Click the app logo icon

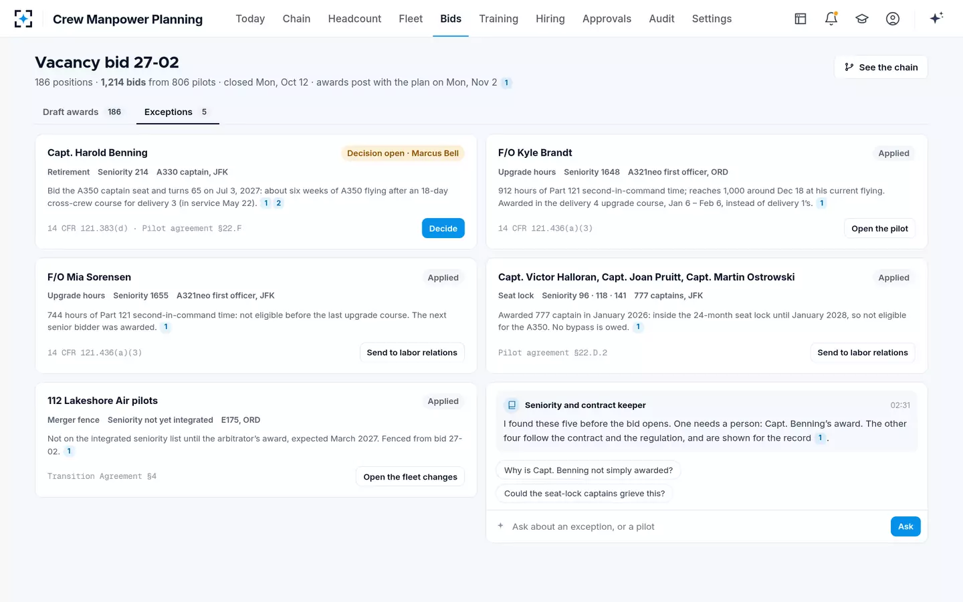(x=23, y=19)
